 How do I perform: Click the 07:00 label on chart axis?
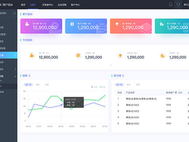click(x=105, y=126)
